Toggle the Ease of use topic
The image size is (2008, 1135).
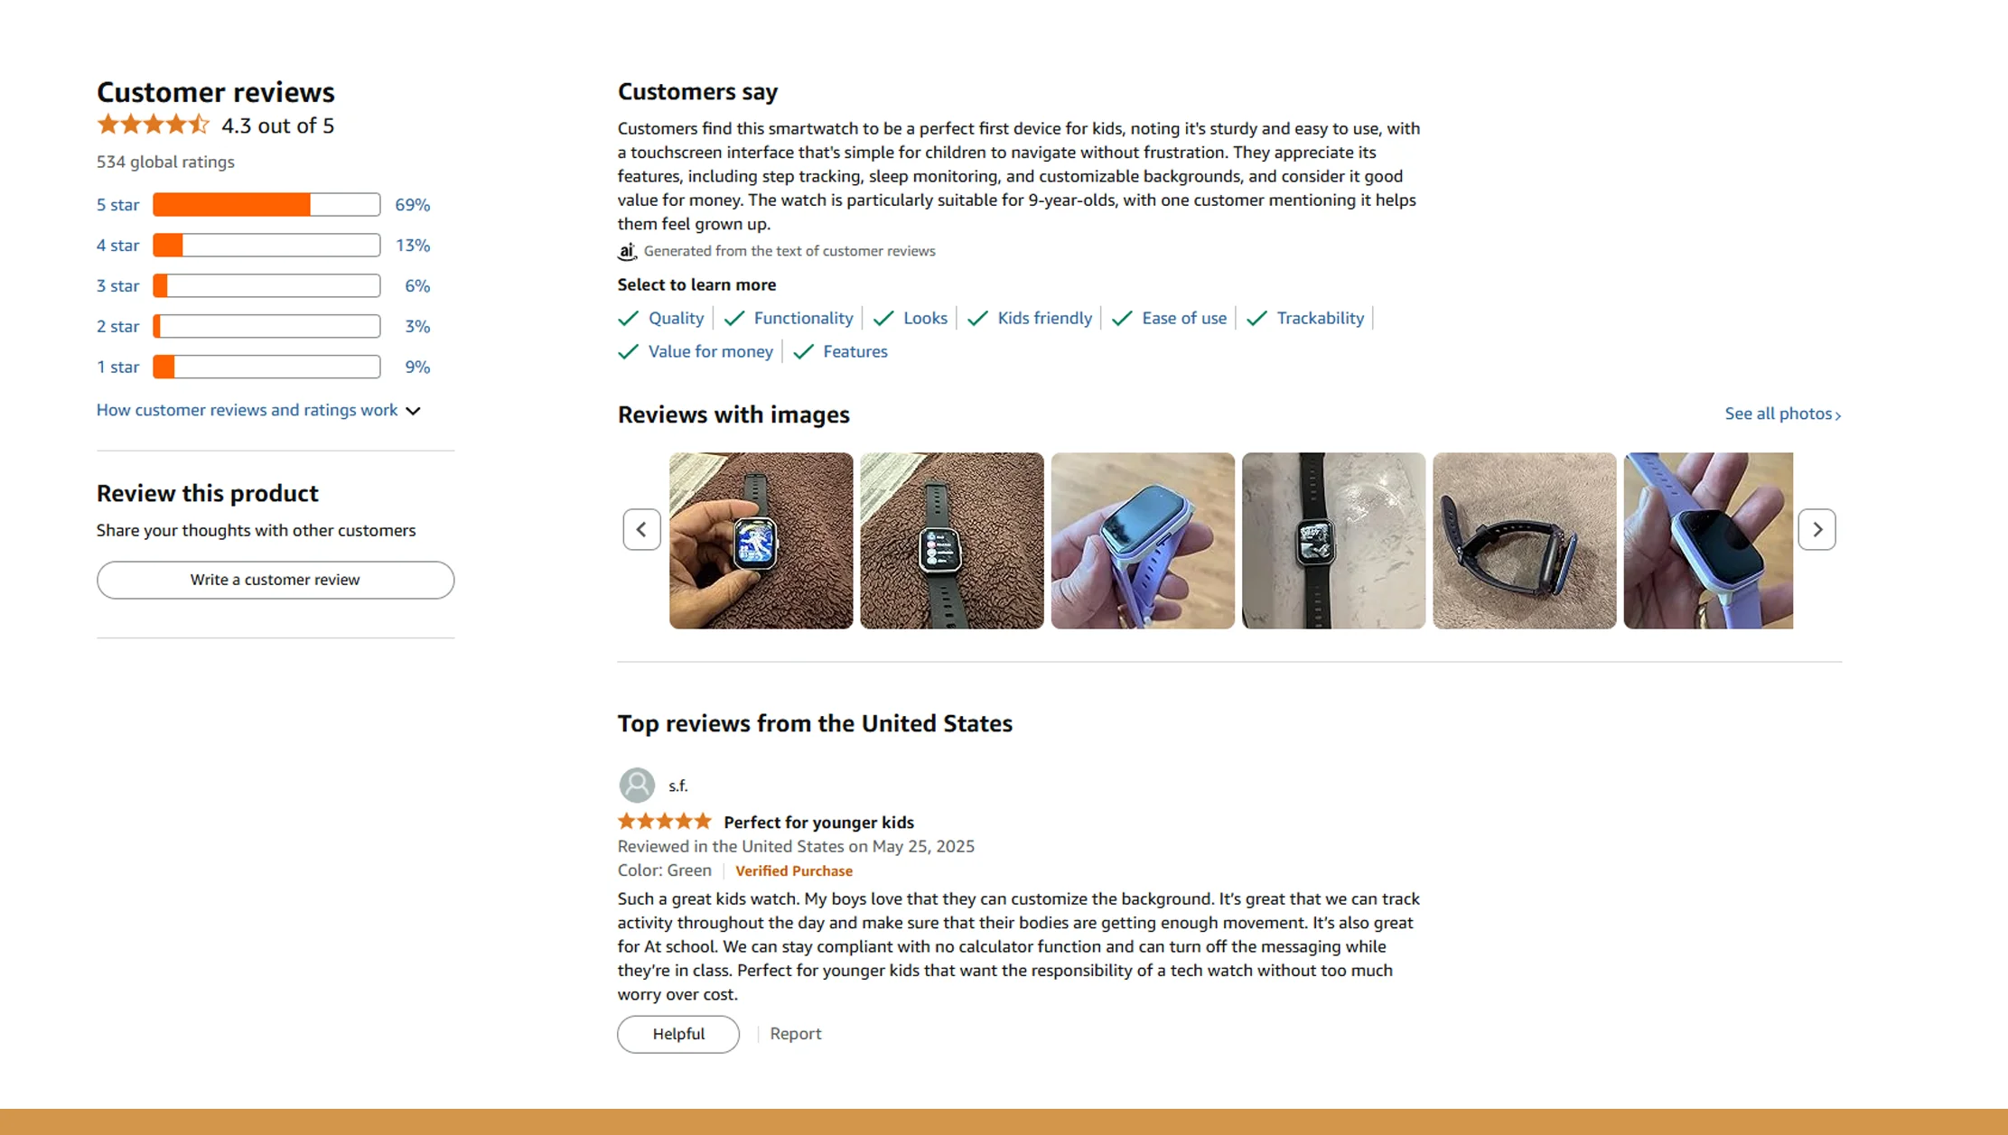[x=1184, y=318]
